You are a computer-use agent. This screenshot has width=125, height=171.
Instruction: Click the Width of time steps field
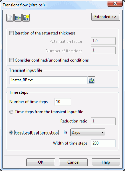pos(103,143)
